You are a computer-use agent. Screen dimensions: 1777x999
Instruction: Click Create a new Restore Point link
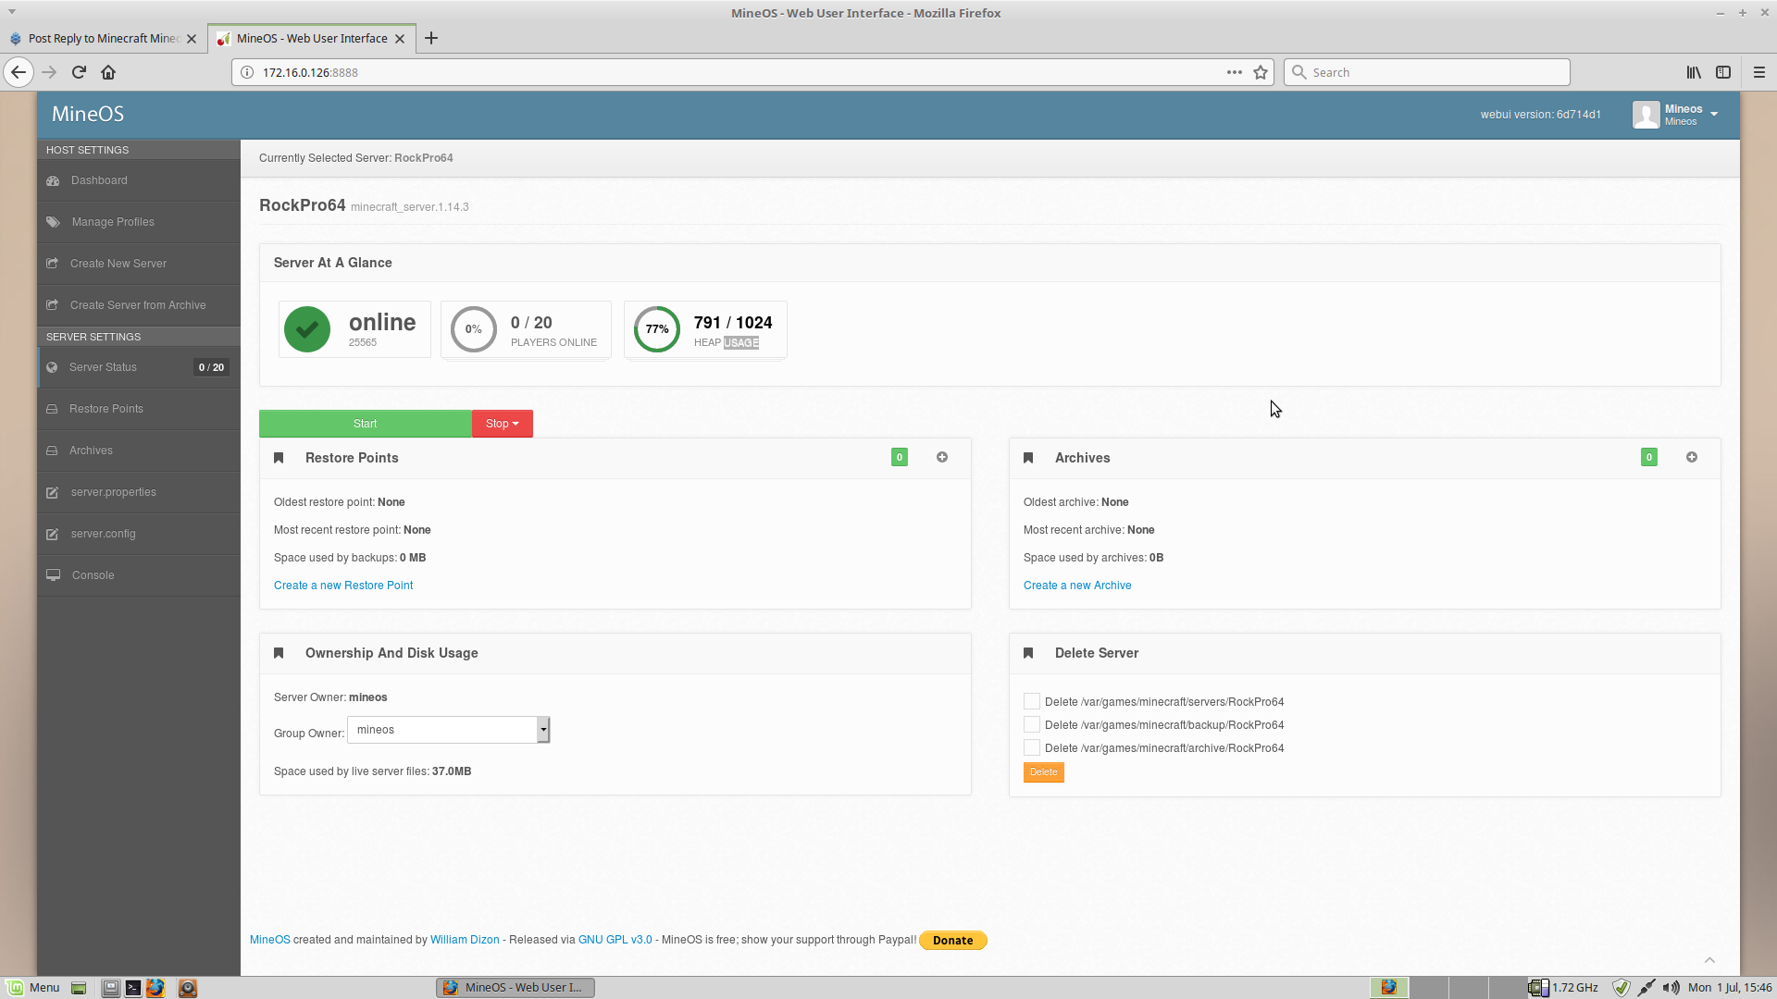click(343, 586)
